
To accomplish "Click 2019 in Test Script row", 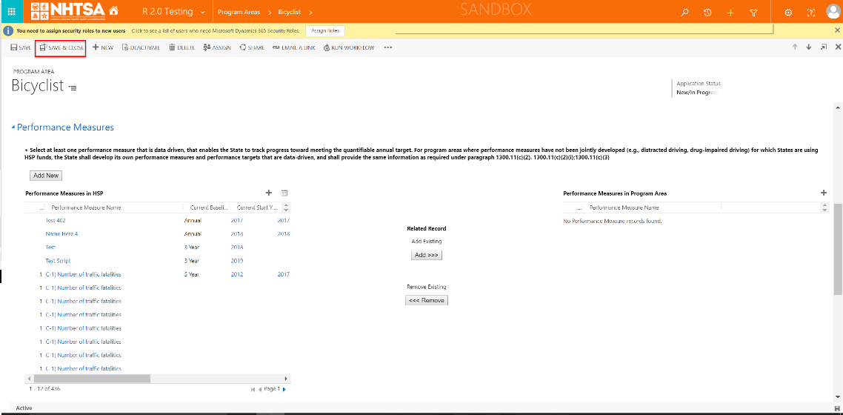I will (x=237, y=261).
